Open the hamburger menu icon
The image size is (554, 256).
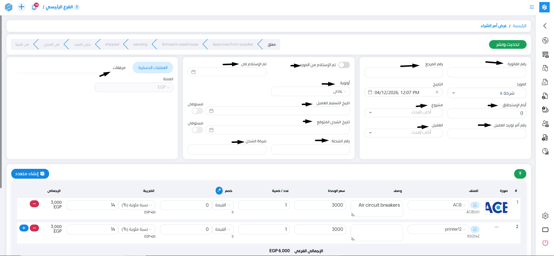531,7
